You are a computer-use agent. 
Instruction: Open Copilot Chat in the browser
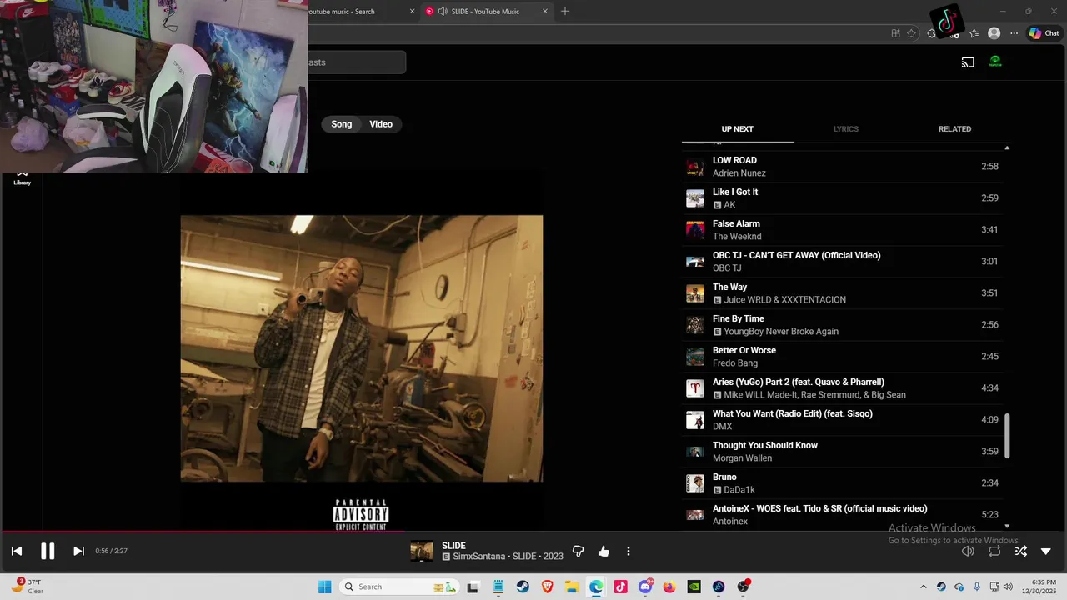1044,33
